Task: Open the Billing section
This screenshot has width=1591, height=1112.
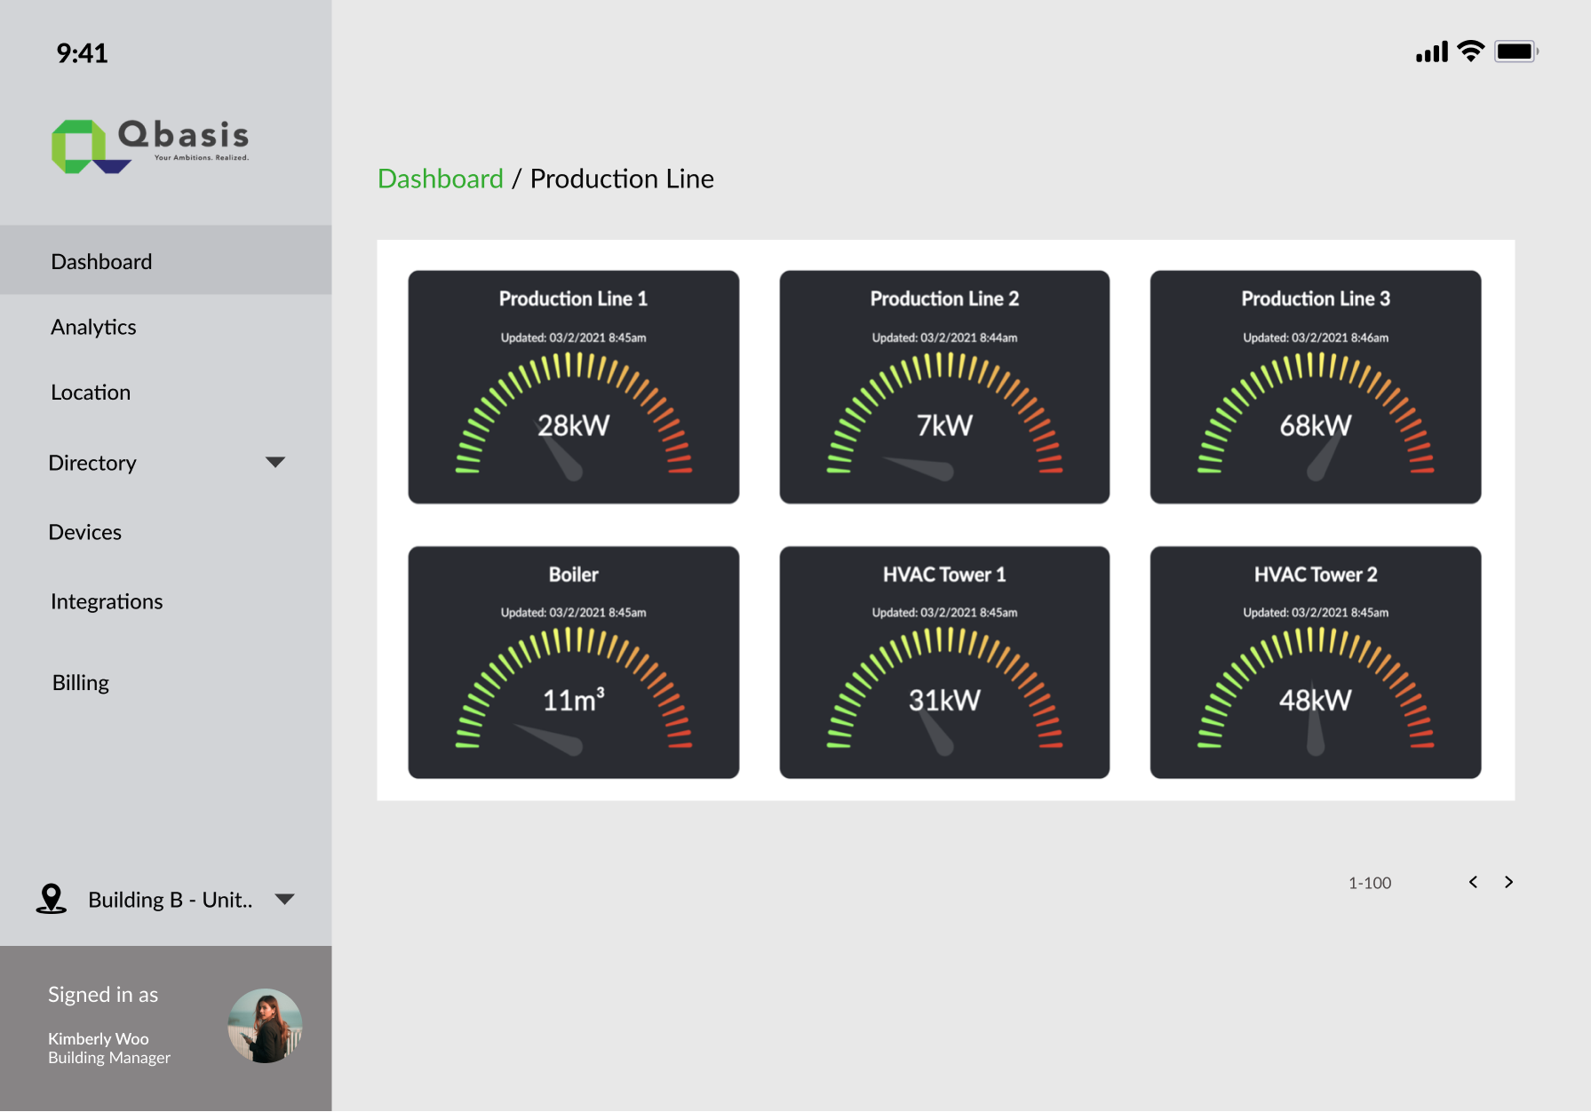Action: tap(80, 681)
